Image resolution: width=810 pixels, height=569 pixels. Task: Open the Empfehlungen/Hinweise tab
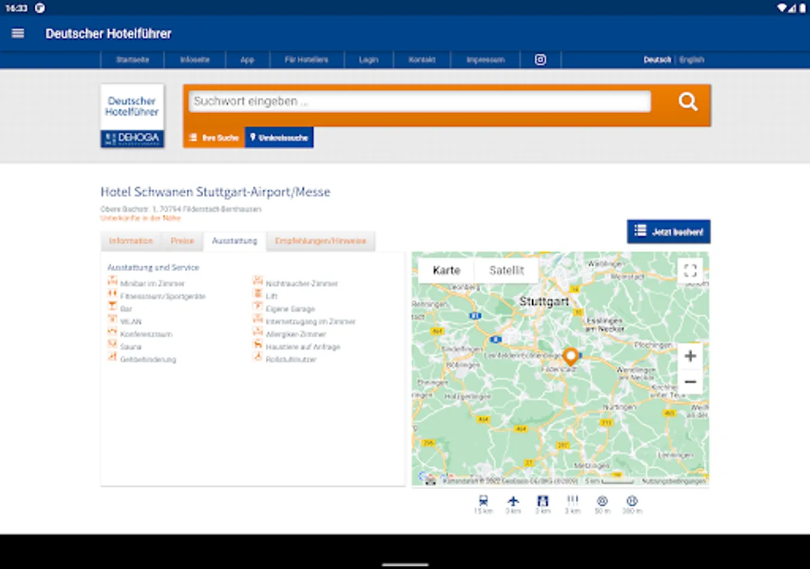[x=321, y=241]
